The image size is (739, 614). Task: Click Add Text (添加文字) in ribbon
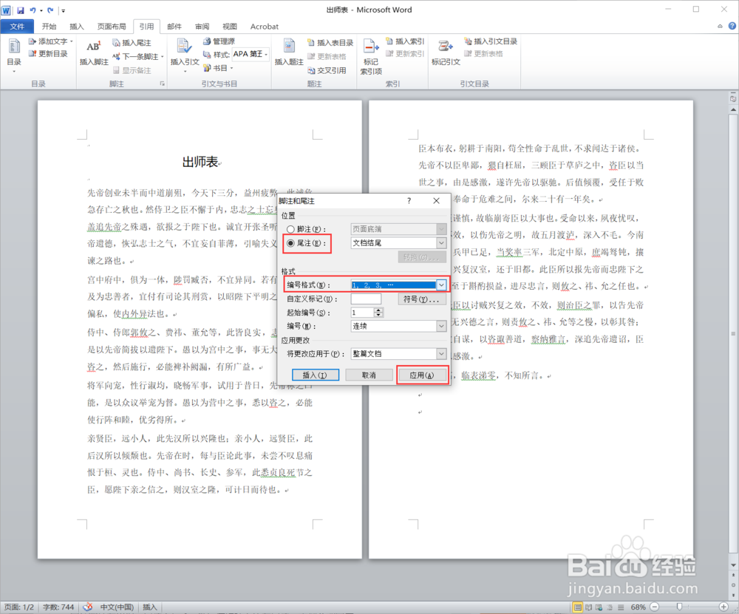pos(50,41)
